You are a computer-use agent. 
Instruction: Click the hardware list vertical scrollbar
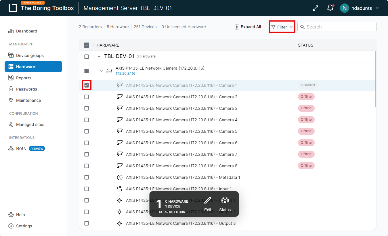click(375, 79)
